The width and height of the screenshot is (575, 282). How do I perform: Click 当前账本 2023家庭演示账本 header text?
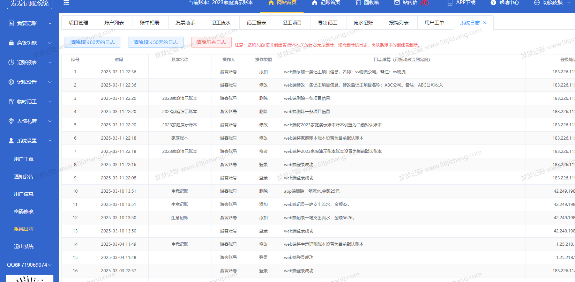click(x=221, y=2)
